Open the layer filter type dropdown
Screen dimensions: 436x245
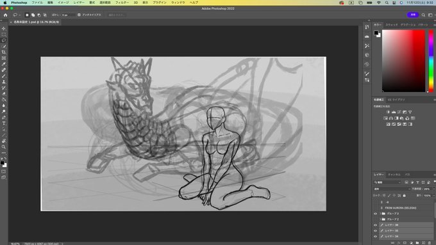coord(387,182)
